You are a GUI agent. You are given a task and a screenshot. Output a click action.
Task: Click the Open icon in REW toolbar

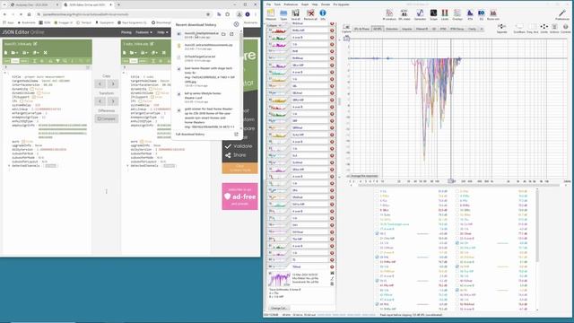click(283, 14)
